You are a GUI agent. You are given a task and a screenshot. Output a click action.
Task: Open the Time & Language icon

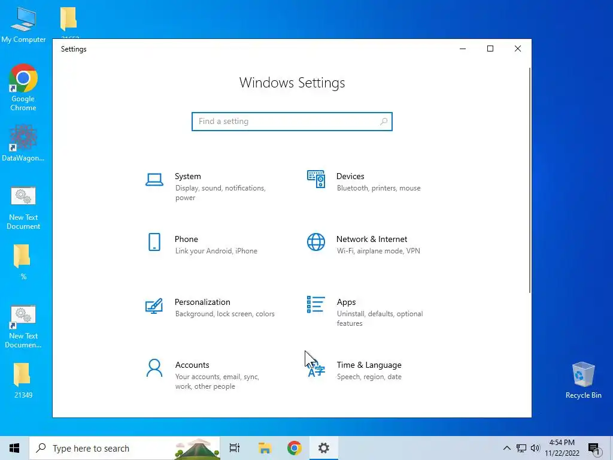[316, 368]
